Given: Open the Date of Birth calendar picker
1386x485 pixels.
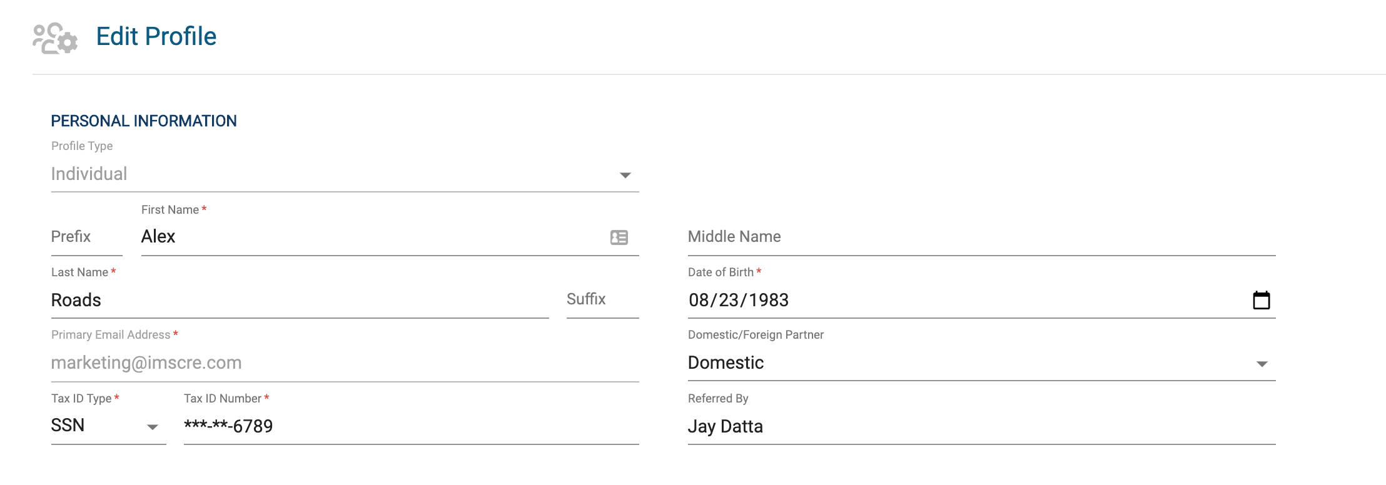Looking at the screenshot, I should click(1261, 300).
